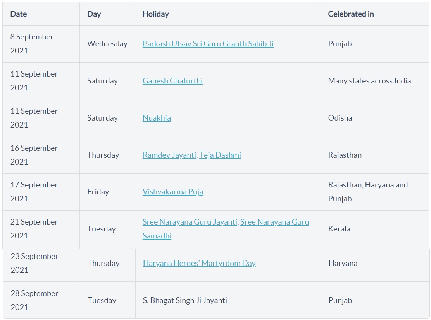Click the 28 September 2021 date cell

coord(34,300)
